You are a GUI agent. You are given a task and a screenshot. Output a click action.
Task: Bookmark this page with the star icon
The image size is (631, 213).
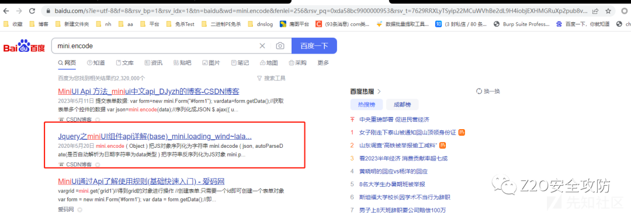tap(608, 11)
